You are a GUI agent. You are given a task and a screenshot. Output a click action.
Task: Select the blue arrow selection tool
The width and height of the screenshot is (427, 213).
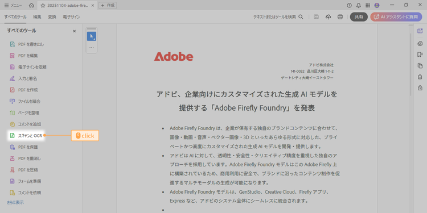point(92,36)
